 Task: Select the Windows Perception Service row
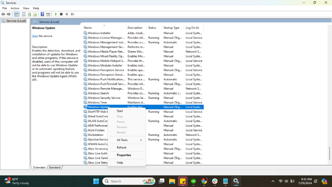click(143, 70)
